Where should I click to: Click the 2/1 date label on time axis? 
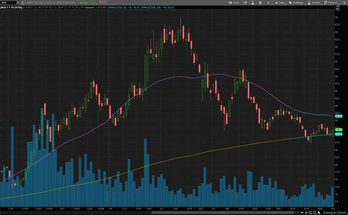pyautogui.click(x=162, y=209)
